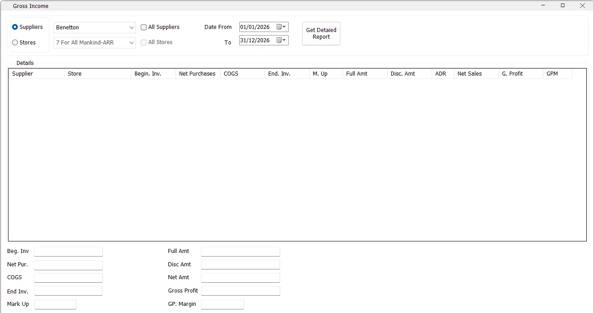Click the GP. Margin summary field
The height and width of the screenshot is (313, 593).
point(222,305)
